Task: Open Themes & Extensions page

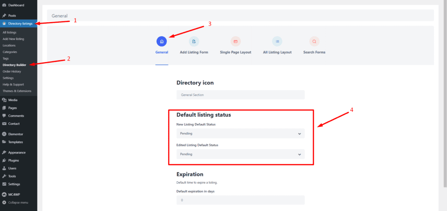Action: pyautogui.click(x=17, y=91)
